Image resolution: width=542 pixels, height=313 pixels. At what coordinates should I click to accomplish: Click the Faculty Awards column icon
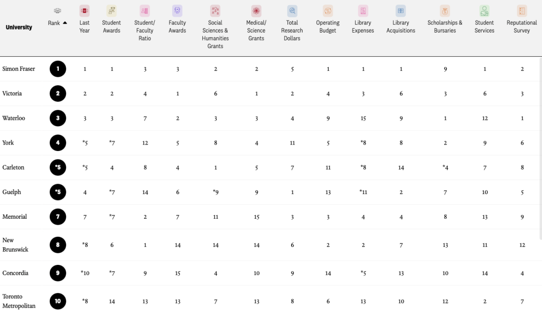coord(177,11)
